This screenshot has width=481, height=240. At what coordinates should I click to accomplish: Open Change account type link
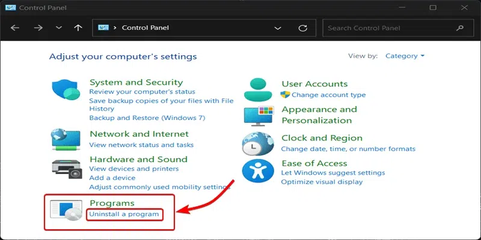coord(328,95)
